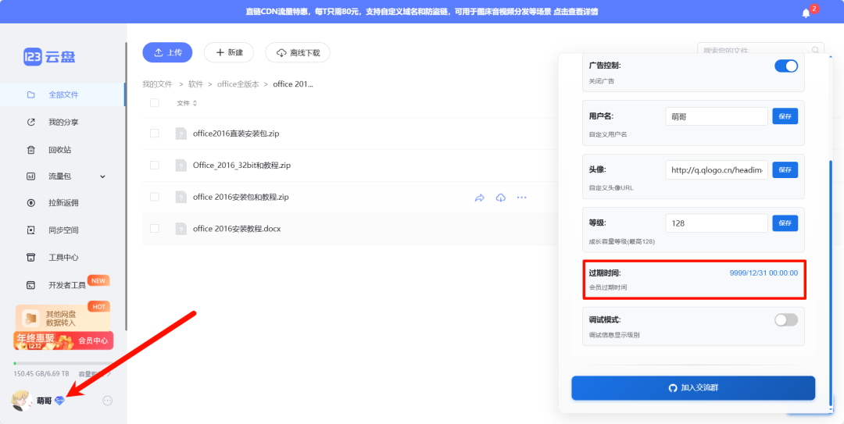
Task: Open 拉新返佣 page
Action: (63, 203)
